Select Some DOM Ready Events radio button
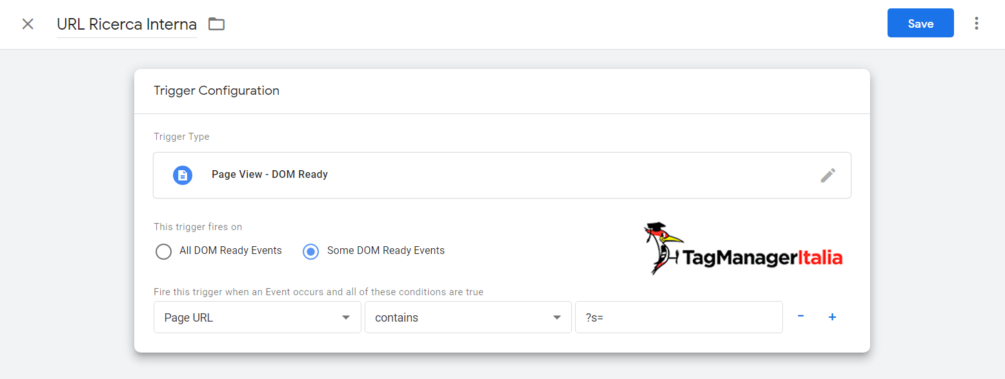Image resolution: width=1005 pixels, height=379 pixels. click(311, 251)
